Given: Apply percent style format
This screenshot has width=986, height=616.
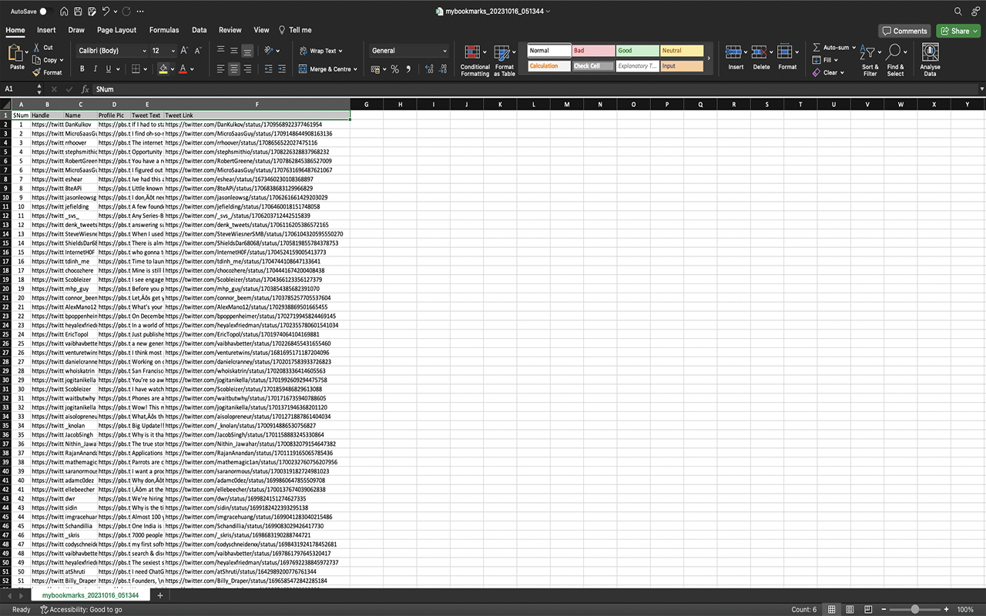Looking at the screenshot, I should [x=394, y=69].
